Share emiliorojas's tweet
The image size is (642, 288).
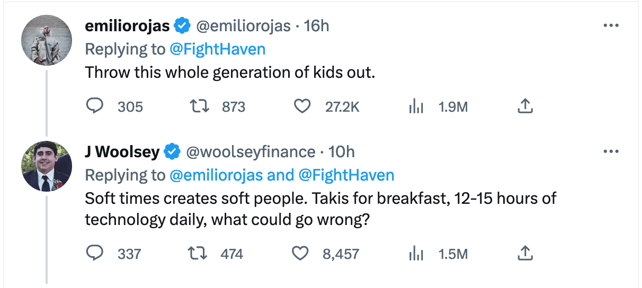[x=524, y=107]
